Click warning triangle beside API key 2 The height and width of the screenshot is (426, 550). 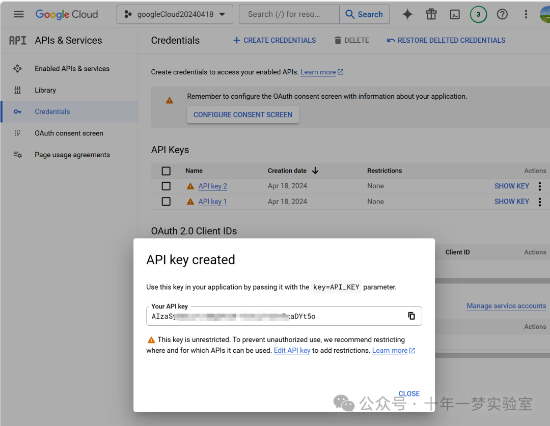(190, 186)
